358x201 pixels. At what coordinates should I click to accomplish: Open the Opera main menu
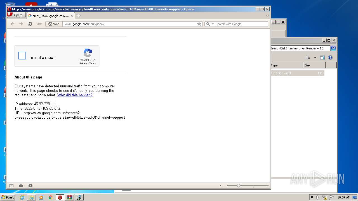(x=16, y=15)
